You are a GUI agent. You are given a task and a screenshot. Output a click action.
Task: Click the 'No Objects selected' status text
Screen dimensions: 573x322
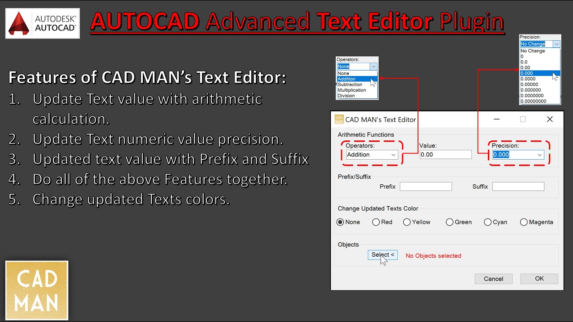tap(433, 256)
